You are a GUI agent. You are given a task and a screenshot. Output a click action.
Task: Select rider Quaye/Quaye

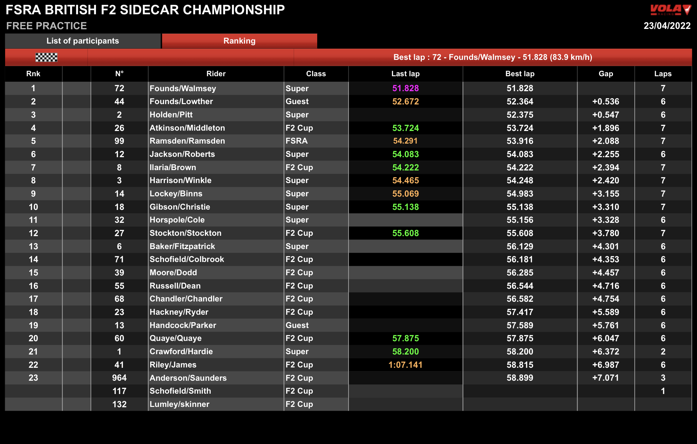[176, 338]
